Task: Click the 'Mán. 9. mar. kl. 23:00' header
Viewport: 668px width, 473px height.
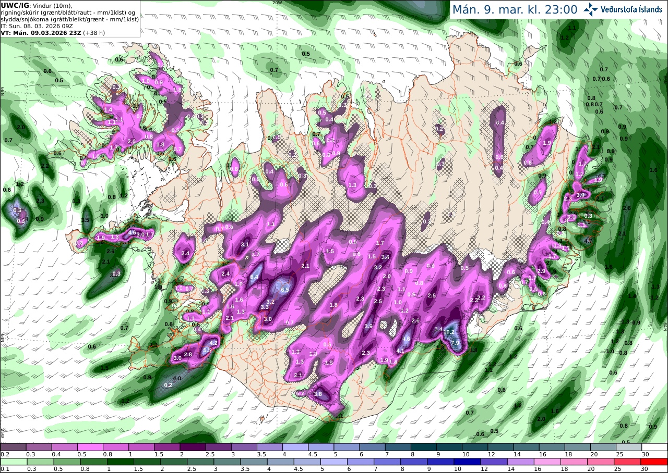Action: (x=515, y=9)
